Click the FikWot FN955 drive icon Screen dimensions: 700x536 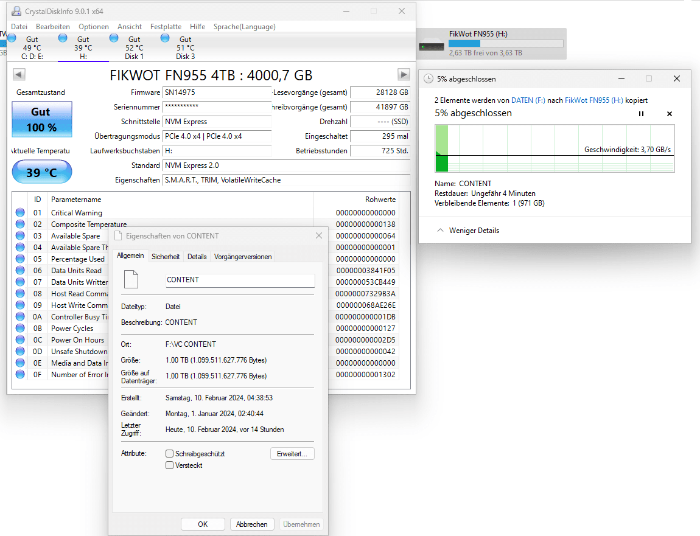click(431, 44)
